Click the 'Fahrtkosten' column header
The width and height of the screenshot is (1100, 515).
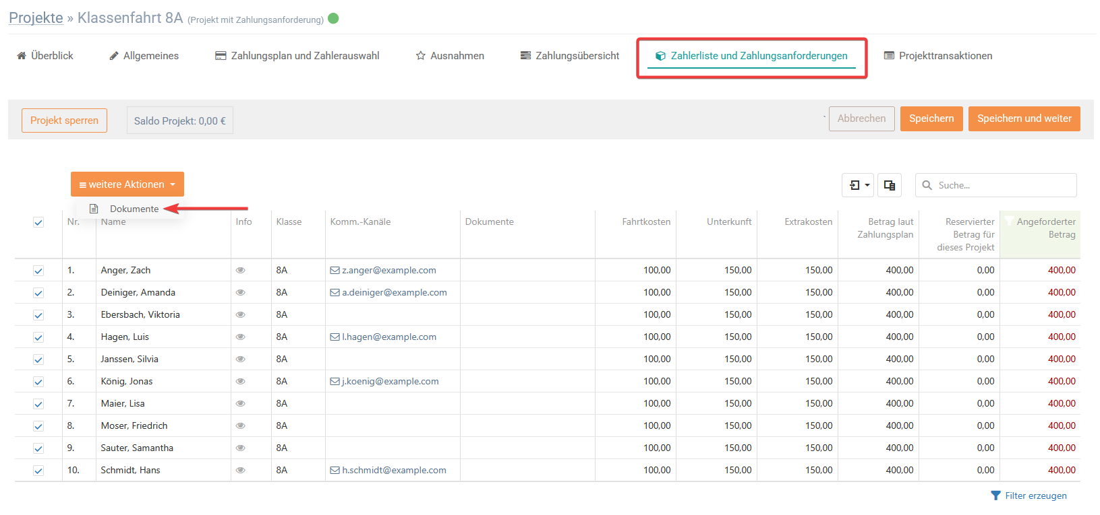coord(646,221)
